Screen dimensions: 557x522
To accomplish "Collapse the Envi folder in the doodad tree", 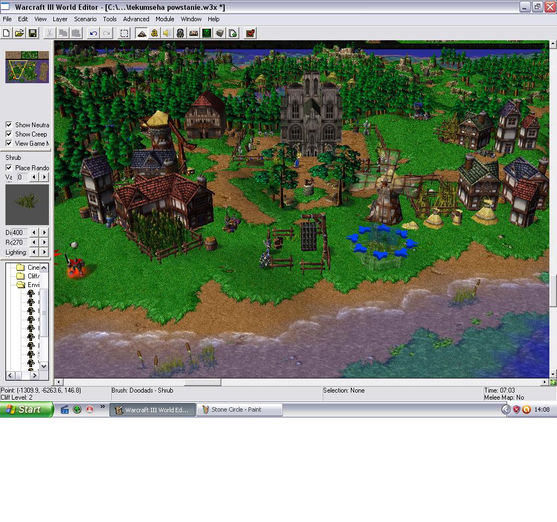I will point(21,285).
